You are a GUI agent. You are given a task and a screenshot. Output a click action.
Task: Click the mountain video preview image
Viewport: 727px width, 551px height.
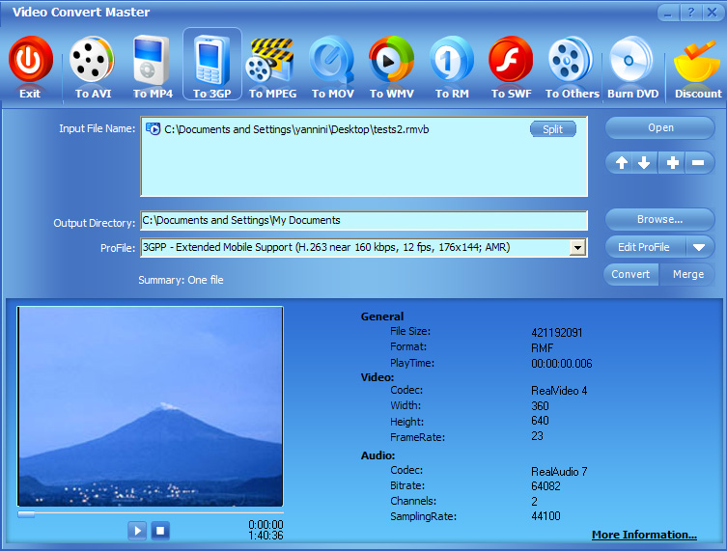pyautogui.click(x=151, y=406)
